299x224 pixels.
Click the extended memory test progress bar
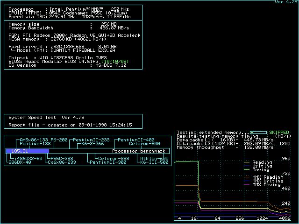tap(258, 133)
